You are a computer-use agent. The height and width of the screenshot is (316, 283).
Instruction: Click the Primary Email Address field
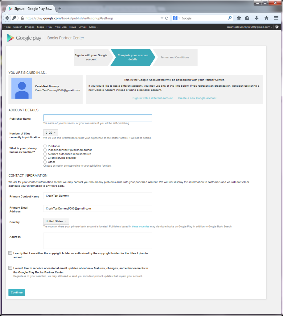(x=98, y=208)
